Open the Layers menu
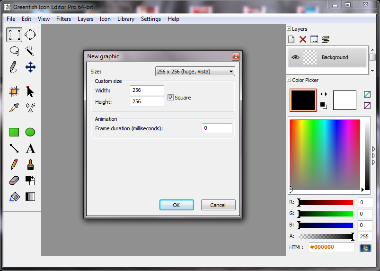 (85, 19)
